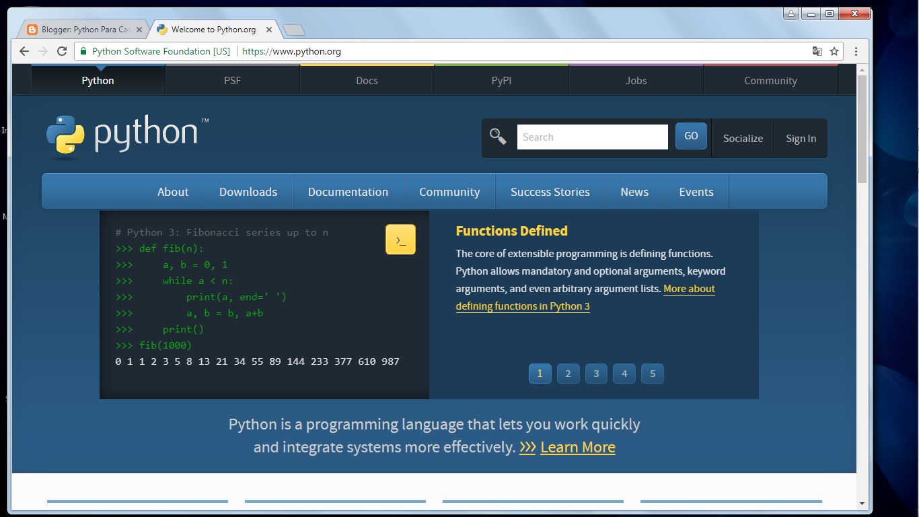
Task: Open the Documentation navigation menu
Action: (x=348, y=191)
